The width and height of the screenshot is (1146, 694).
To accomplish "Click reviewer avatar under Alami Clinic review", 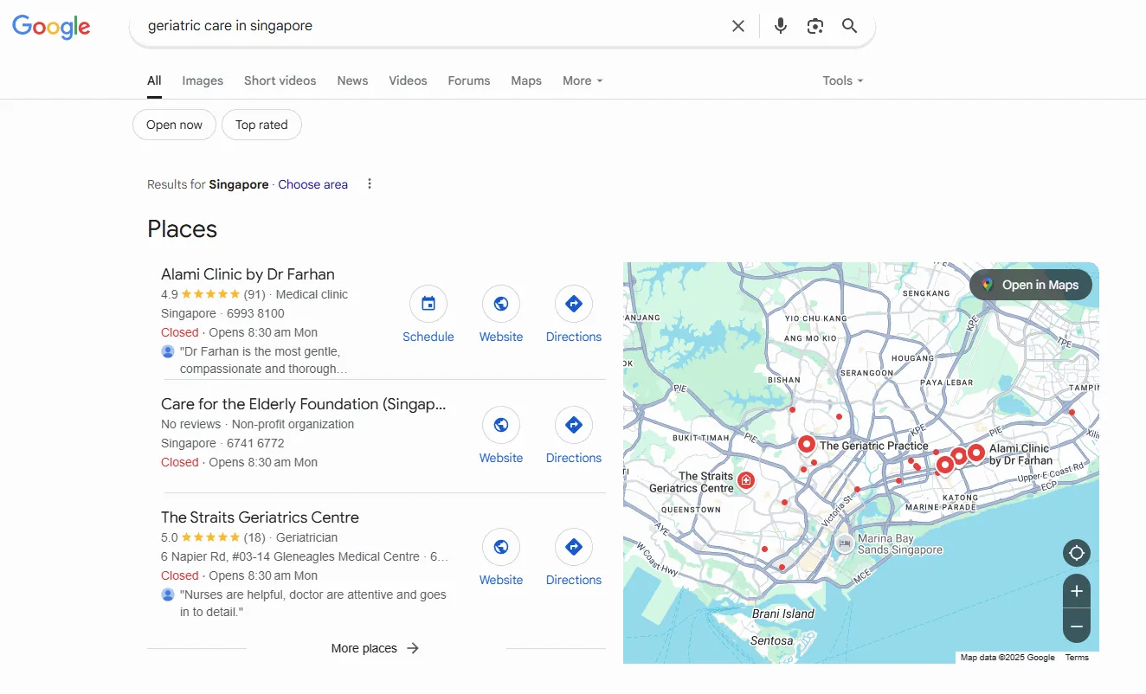I will tap(168, 351).
